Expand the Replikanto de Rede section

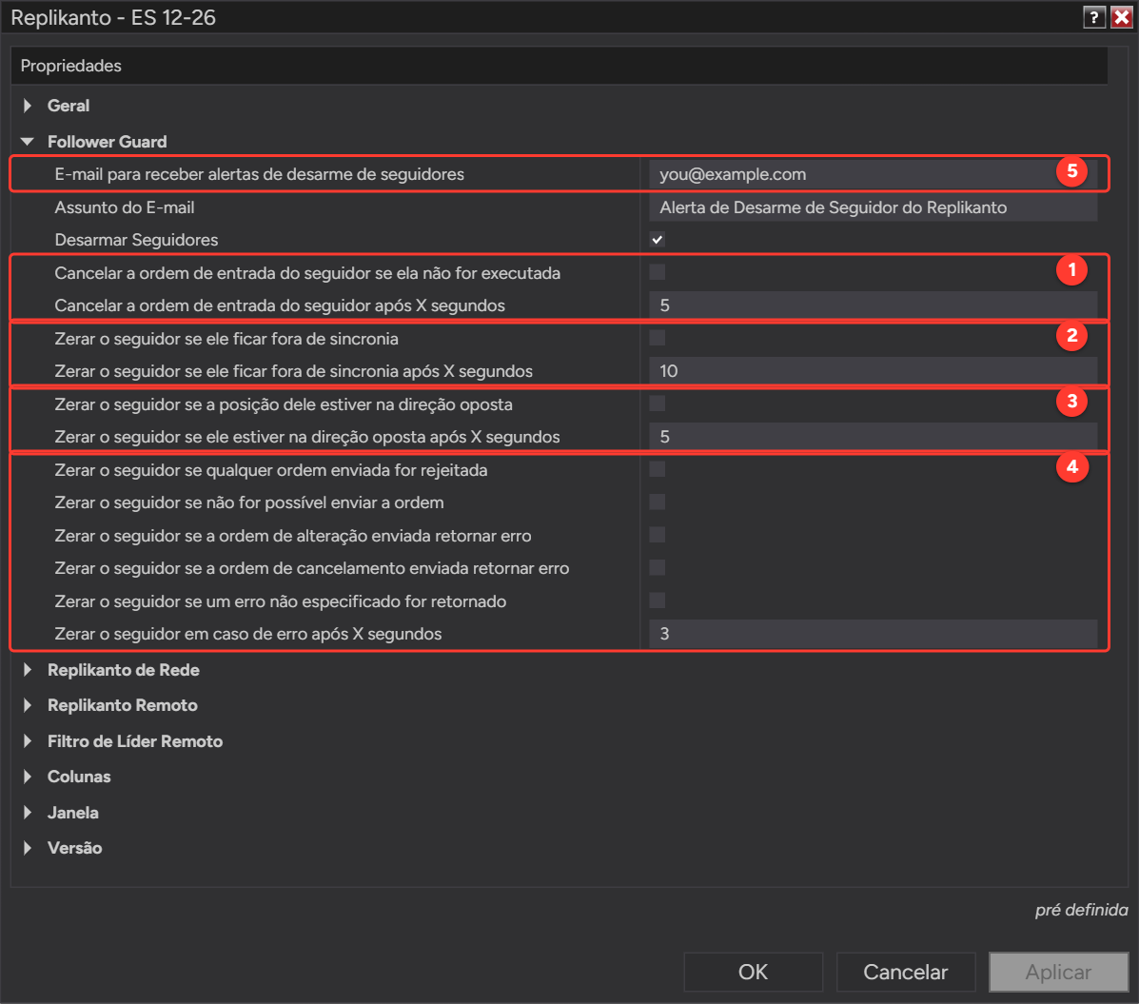pyautogui.click(x=28, y=670)
